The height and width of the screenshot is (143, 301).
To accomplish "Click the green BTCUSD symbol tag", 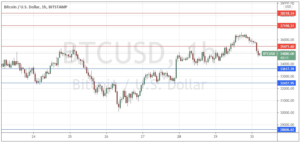I will [x=269, y=53].
